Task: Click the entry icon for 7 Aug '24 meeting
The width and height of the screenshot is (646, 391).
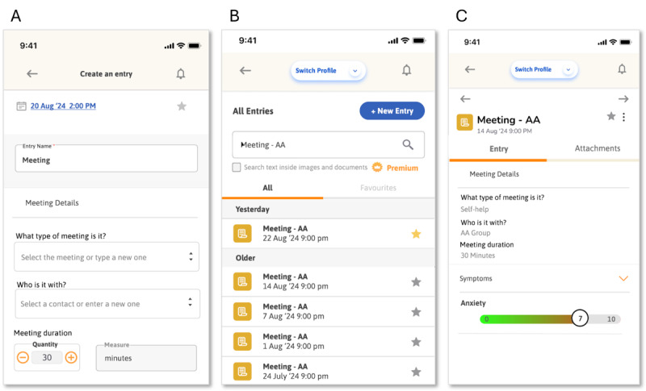Action: point(242,312)
